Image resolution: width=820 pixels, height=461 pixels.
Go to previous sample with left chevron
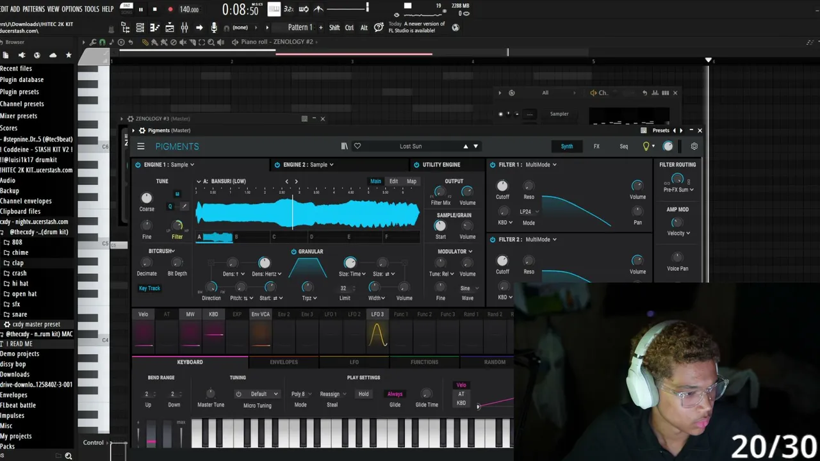tap(286, 181)
